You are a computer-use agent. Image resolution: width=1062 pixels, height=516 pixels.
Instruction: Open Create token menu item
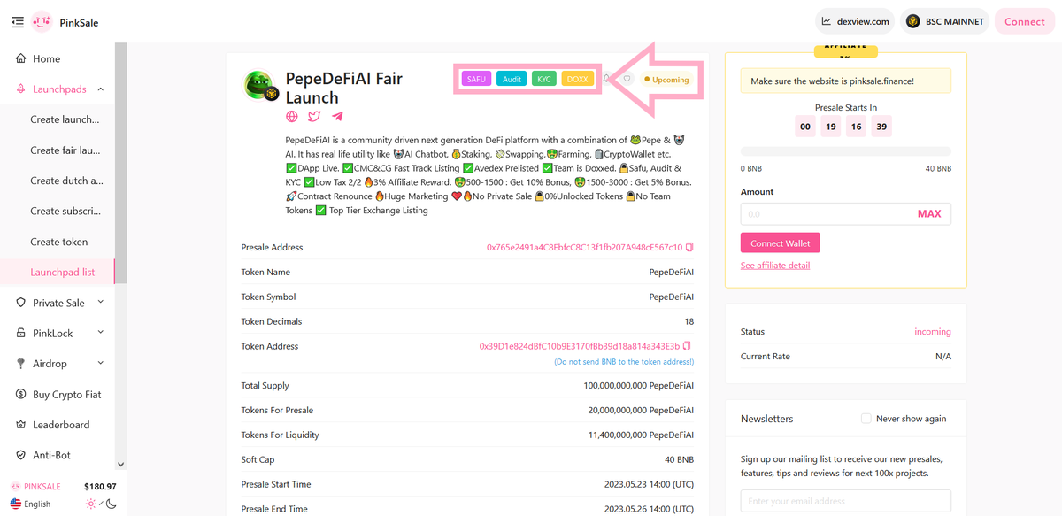pos(58,242)
